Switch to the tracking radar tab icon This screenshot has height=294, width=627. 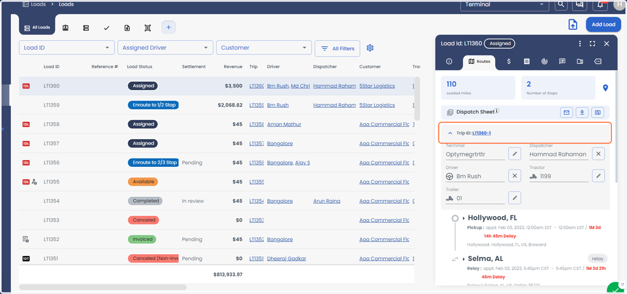pos(544,61)
